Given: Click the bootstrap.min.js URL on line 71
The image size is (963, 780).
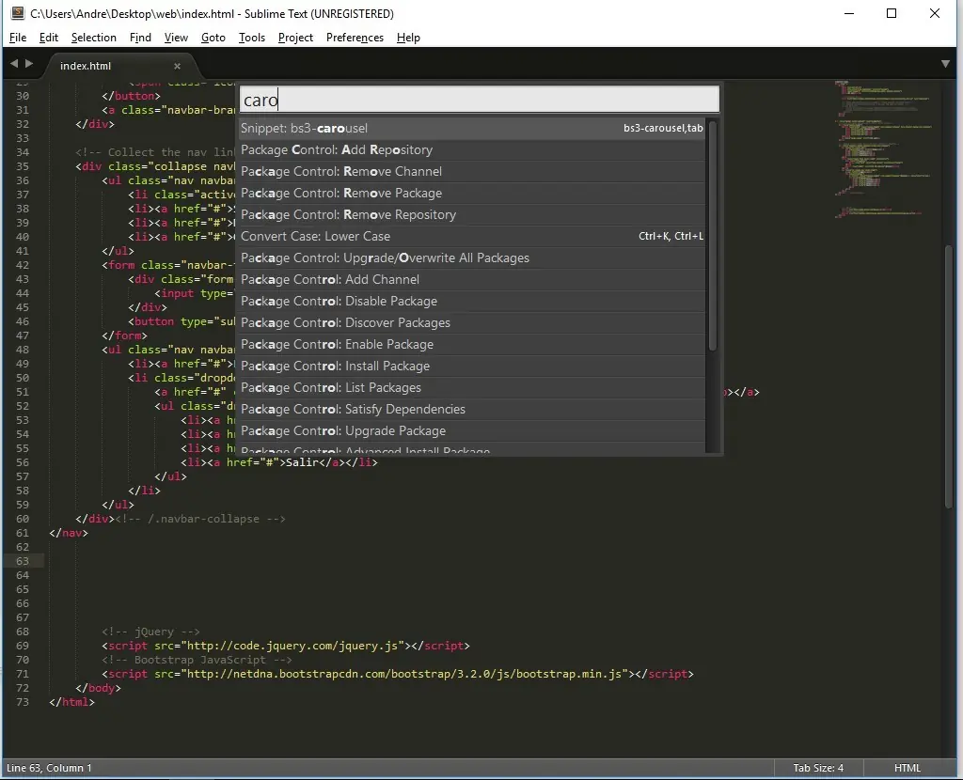Looking at the screenshot, I should tap(406, 674).
